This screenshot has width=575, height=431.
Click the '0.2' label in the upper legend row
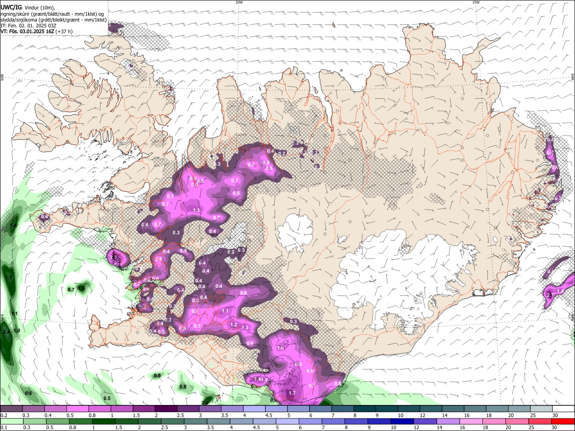click(4, 415)
